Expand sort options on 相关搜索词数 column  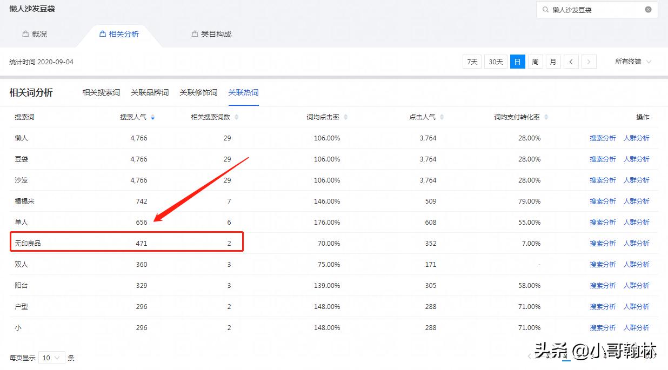(236, 117)
